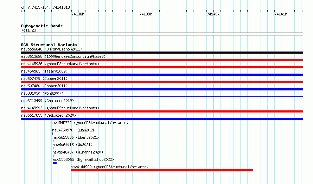Select the blue nsv5553065 variant block
This screenshot has height=184, width=313.
[x=55, y=163]
